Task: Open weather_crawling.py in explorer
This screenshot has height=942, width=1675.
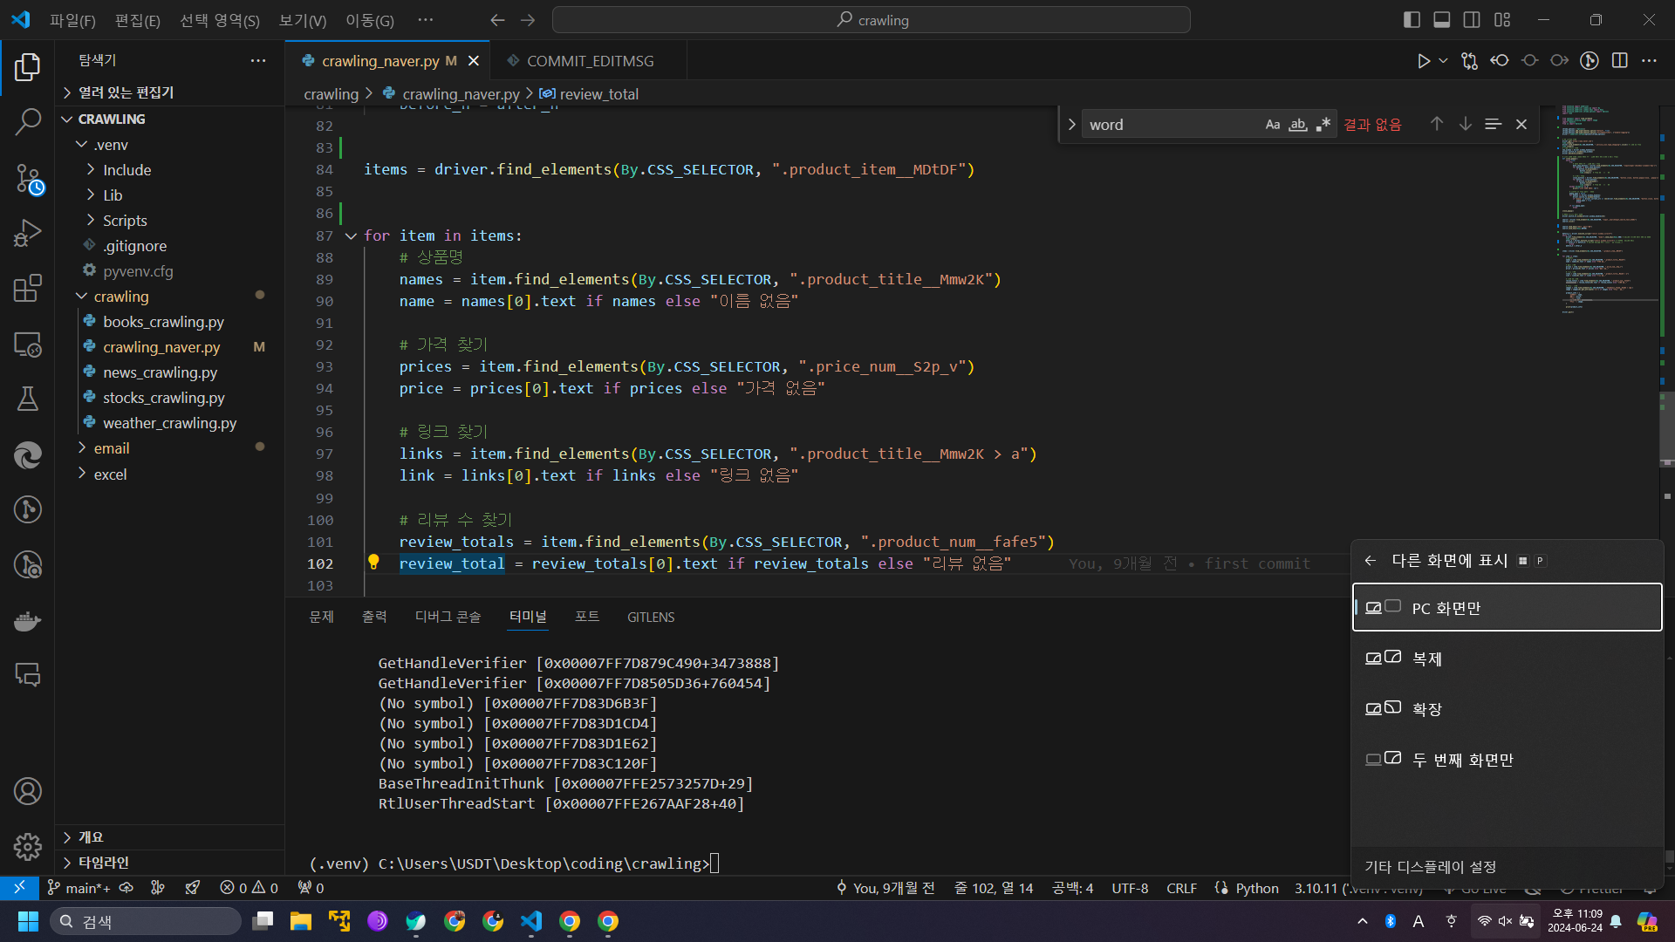Action: point(169,423)
